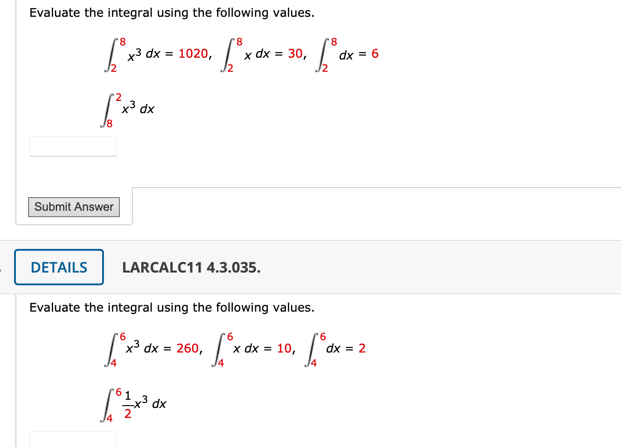The image size is (621, 447).
Task: Click inside the DETAILS button border outline
Action: click(x=59, y=267)
